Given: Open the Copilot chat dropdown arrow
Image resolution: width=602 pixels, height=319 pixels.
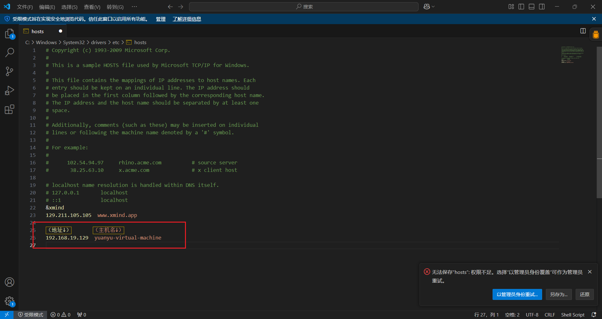Looking at the screenshot, I should click(434, 7).
